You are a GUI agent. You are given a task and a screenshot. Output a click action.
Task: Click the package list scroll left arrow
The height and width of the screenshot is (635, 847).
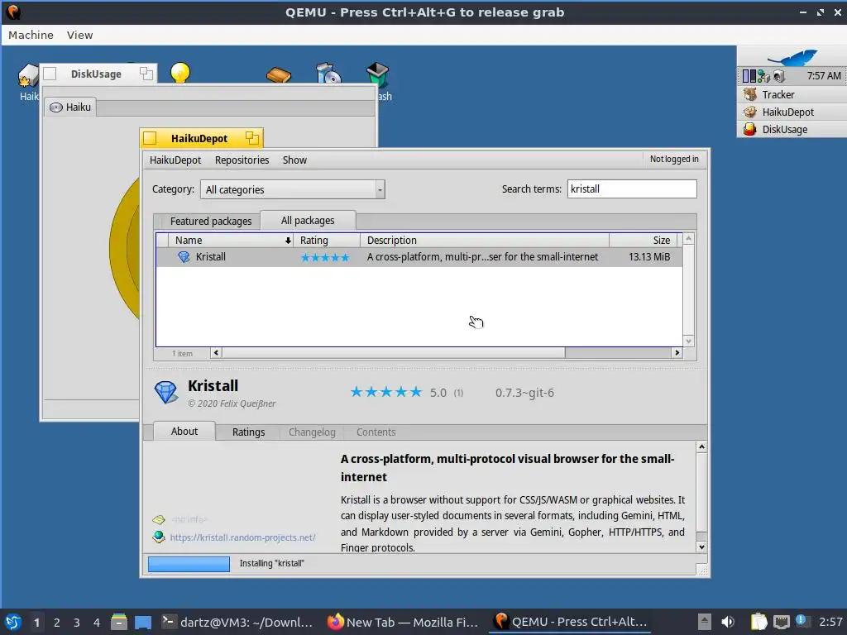coord(216,353)
